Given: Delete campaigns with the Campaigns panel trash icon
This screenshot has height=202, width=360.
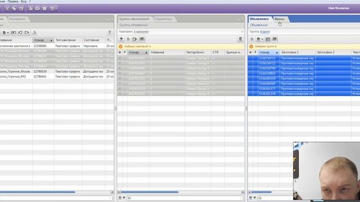Looking at the screenshot, I should tap(110, 33).
